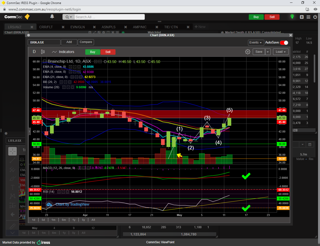Click the power logout icon in the header
The height and width of the screenshot is (246, 320).
(315, 17)
